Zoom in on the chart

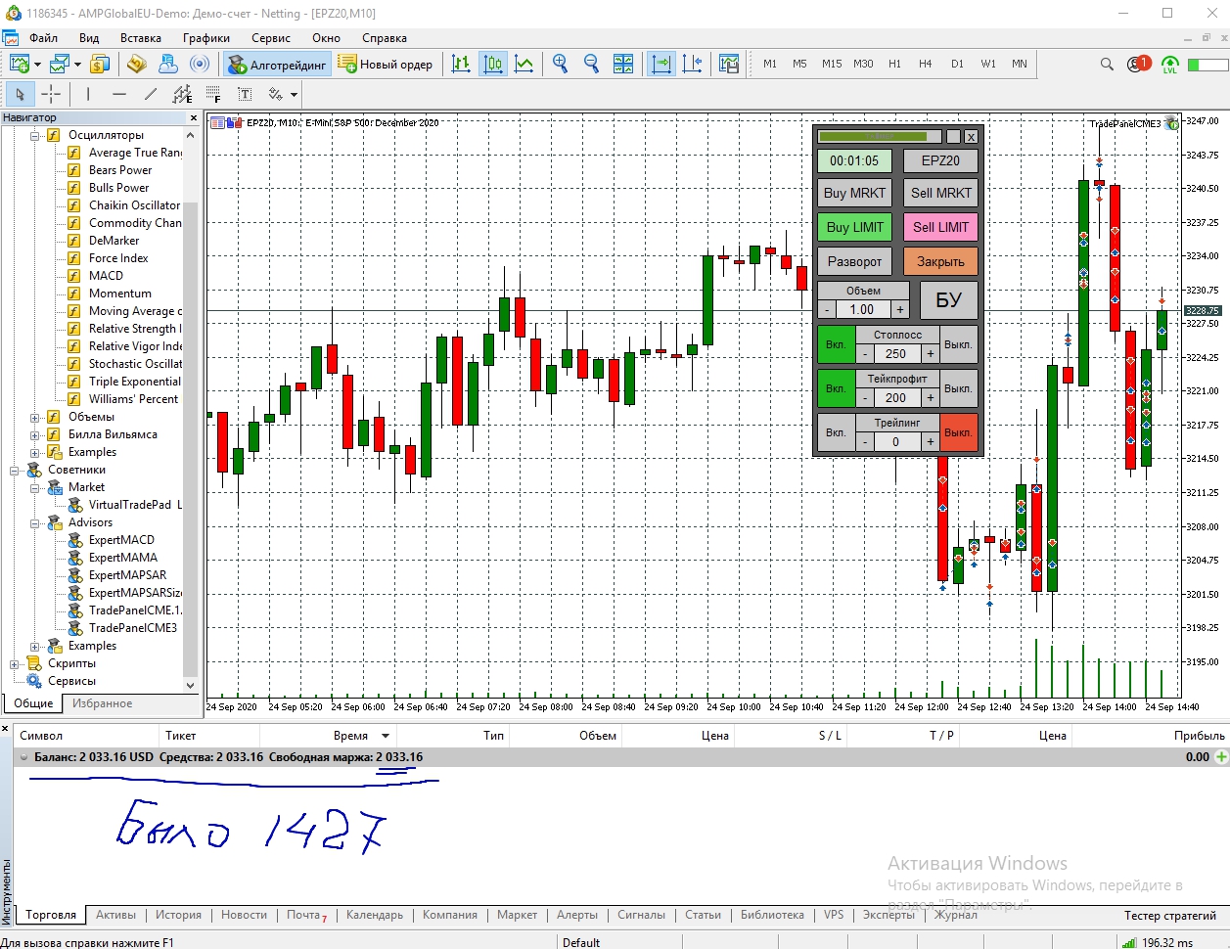[561, 64]
